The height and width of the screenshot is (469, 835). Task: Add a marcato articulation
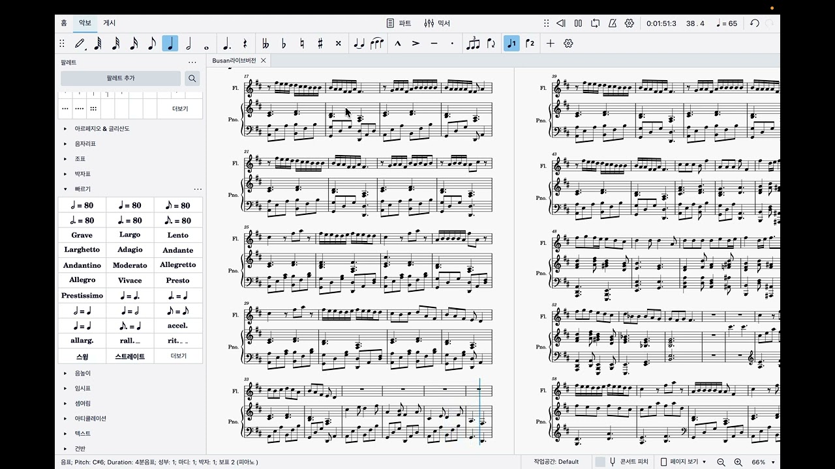[397, 44]
